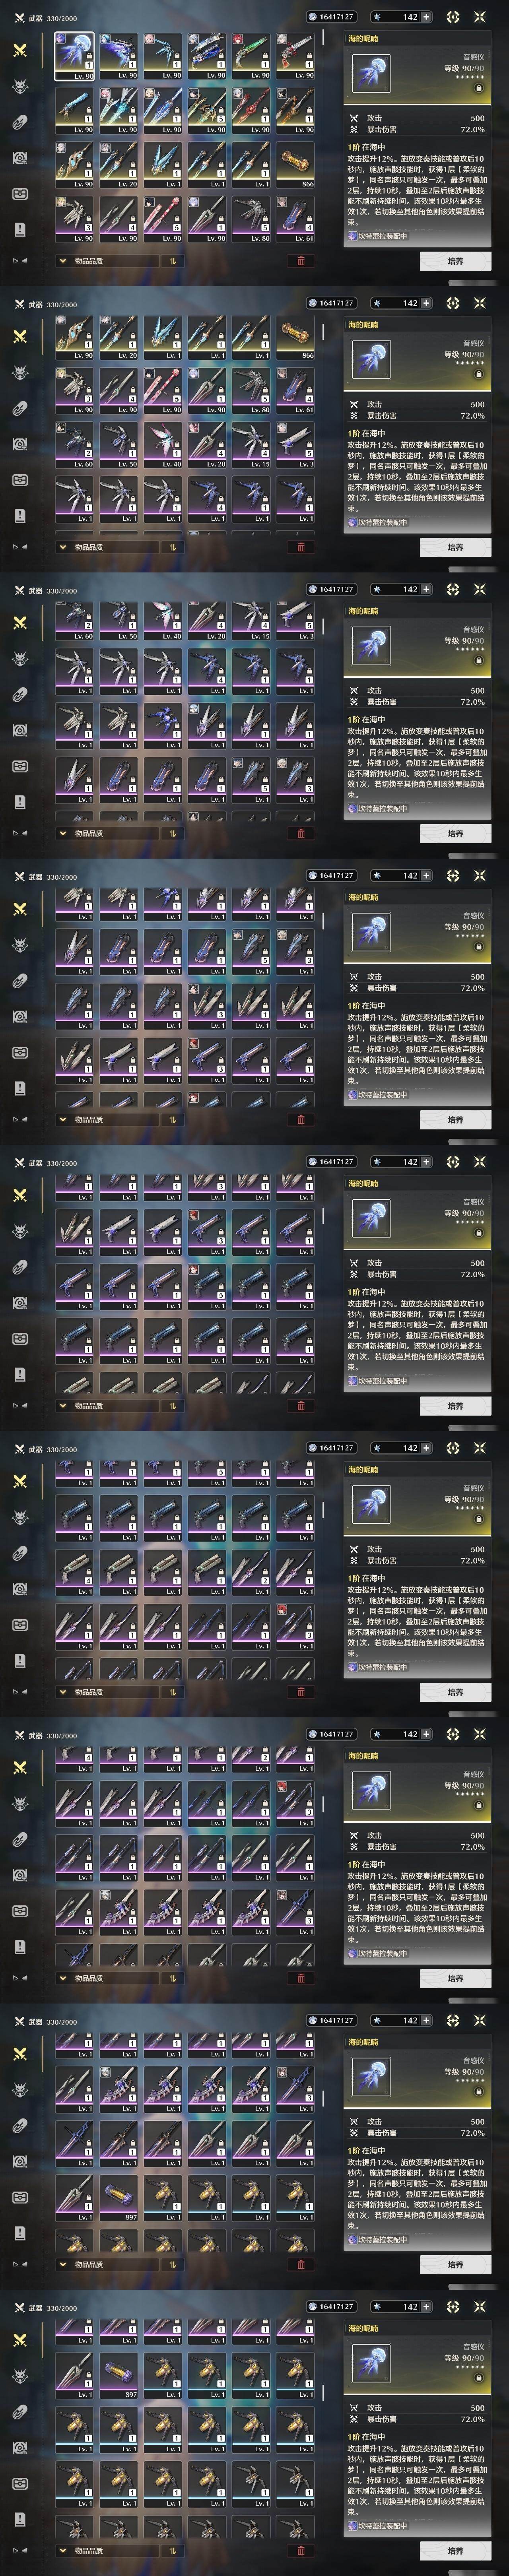Open the compass-like icon next to close
This screenshot has width=509, height=2576.
coord(453,17)
